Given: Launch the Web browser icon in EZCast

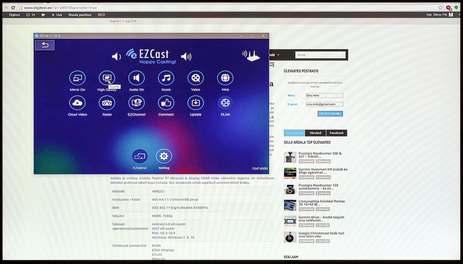Looking at the screenshot, I should [x=225, y=78].
